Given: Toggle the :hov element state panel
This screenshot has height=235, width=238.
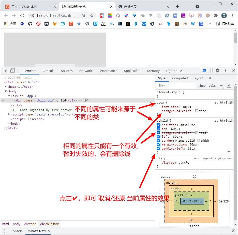Looking at the screenshot, I should pos(202,86).
